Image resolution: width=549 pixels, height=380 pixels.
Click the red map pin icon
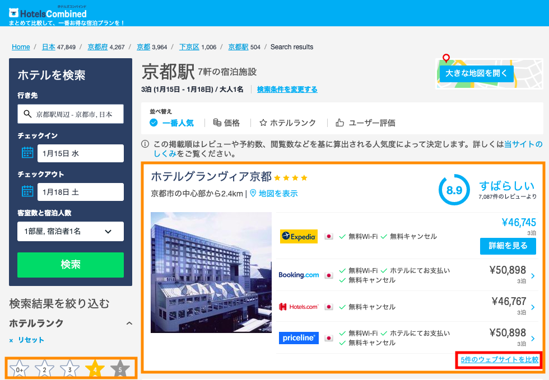click(x=446, y=58)
